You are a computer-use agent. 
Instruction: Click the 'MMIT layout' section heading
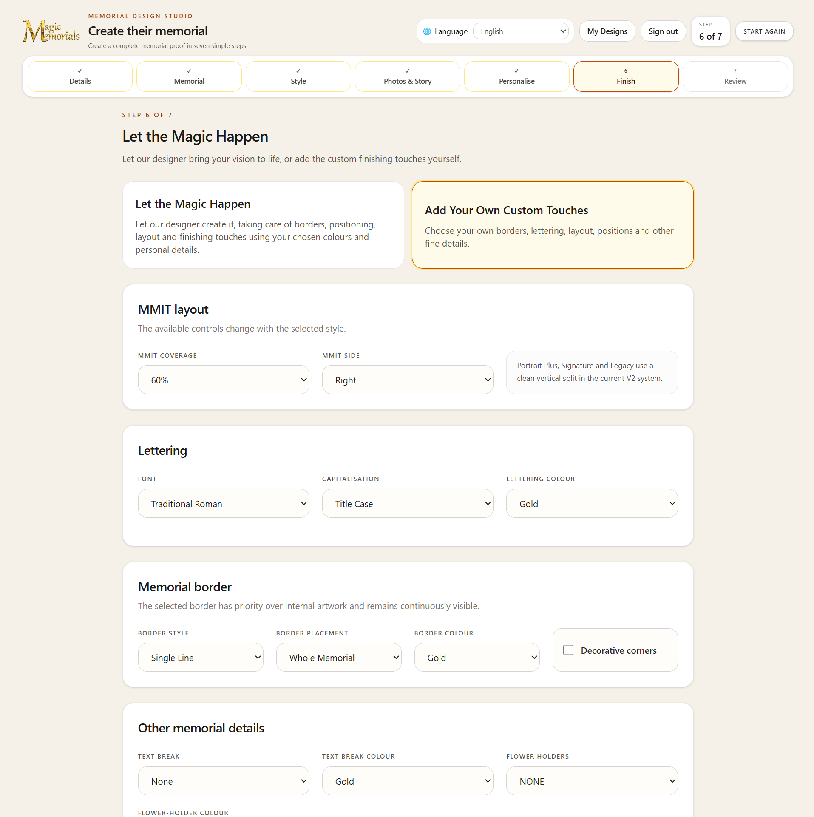click(173, 309)
